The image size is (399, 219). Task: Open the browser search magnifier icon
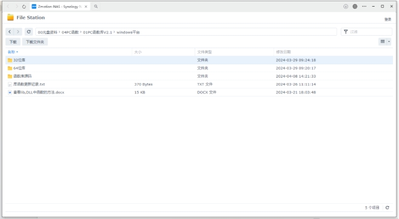tap(96, 7)
